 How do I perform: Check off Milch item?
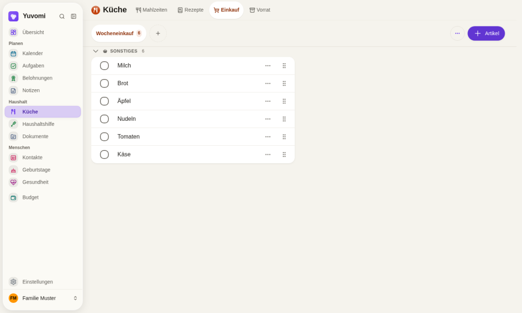pyautogui.click(x=105, y=66)
